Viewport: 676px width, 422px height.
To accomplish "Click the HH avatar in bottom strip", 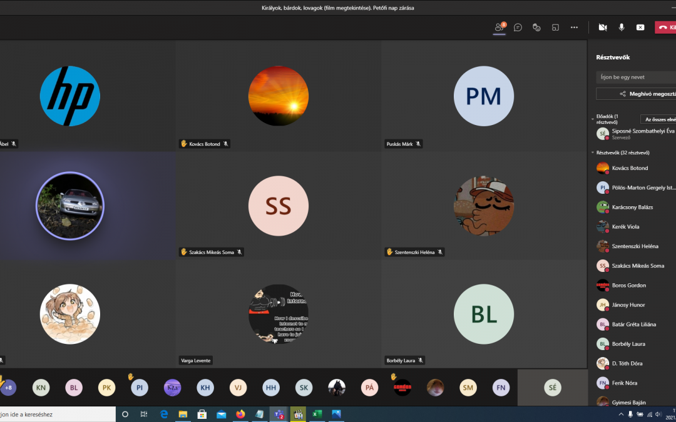I will point(271,388).
